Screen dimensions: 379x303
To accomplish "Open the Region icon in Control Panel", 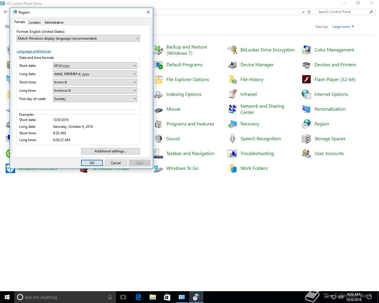I will (306, 124).
